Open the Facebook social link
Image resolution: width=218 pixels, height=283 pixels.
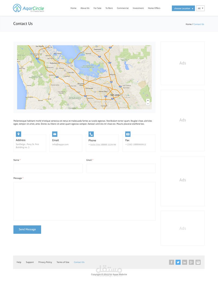(x=171, y=262)
